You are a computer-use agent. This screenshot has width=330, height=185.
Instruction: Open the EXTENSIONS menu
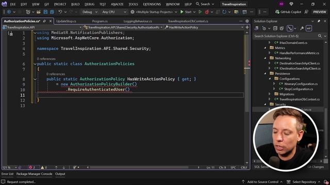click(152, 4)
